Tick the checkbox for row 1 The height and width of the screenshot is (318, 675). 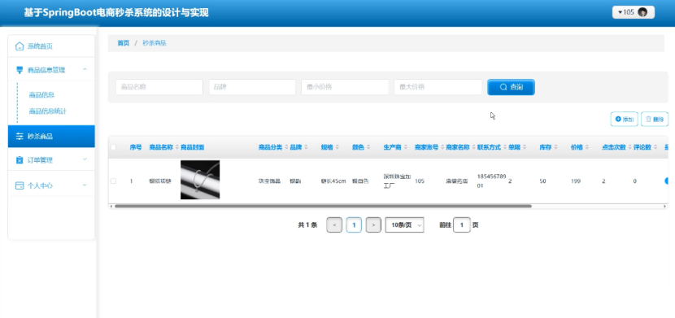click(113, 181)
